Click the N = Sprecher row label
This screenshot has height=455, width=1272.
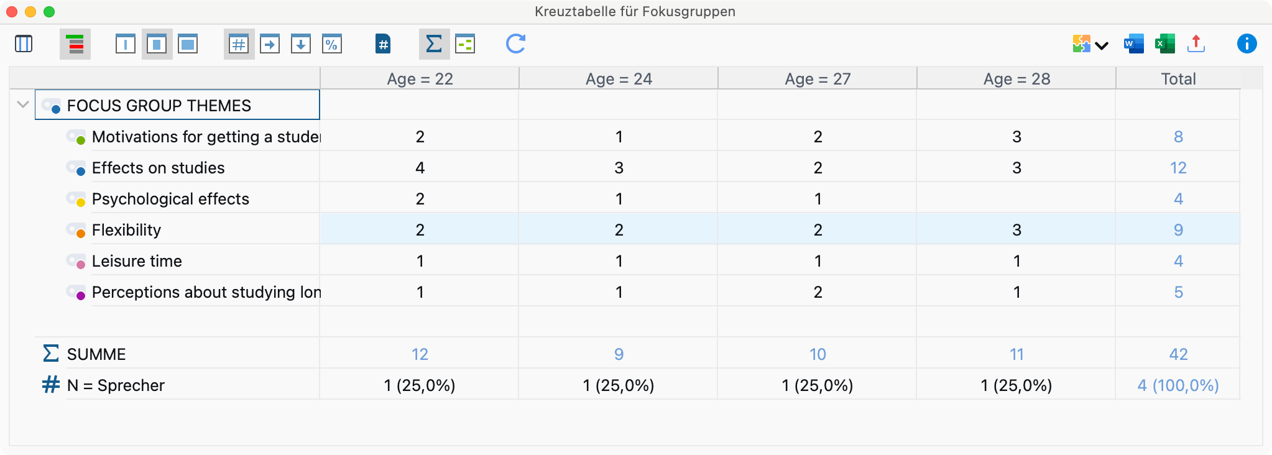click(116, 385)
